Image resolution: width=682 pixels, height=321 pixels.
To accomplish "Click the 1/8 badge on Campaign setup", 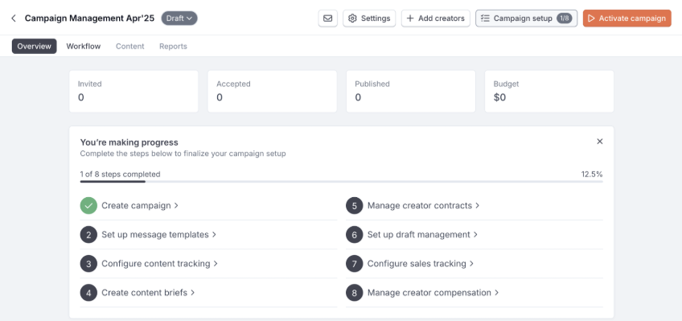I will 564,19.
